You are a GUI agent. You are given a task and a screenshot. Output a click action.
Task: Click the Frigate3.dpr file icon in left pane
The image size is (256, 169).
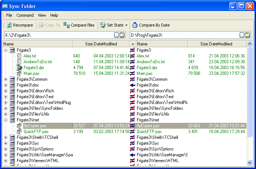pos(20,68)
